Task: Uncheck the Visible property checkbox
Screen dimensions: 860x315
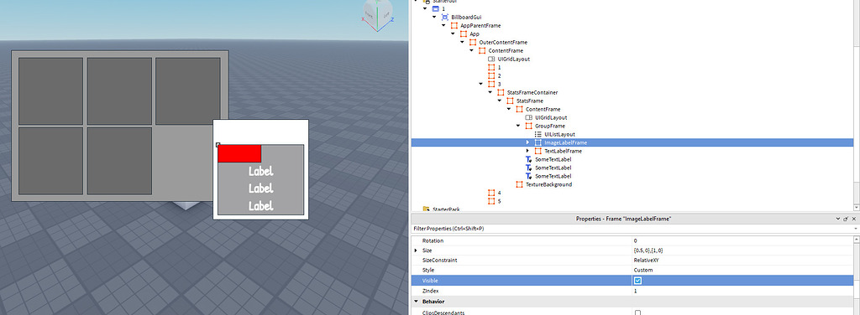Action: pos(638,281)
